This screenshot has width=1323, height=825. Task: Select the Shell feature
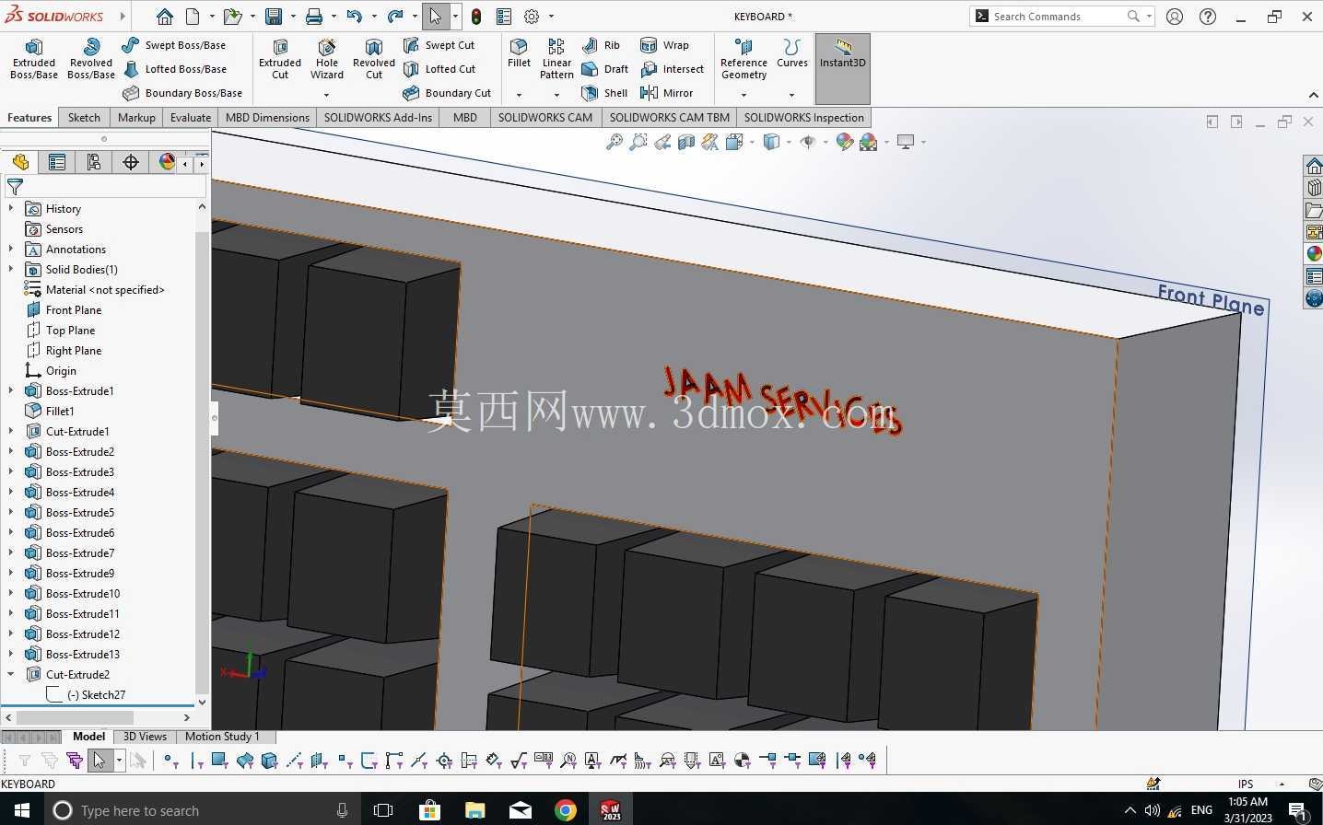tap(605, 93)
